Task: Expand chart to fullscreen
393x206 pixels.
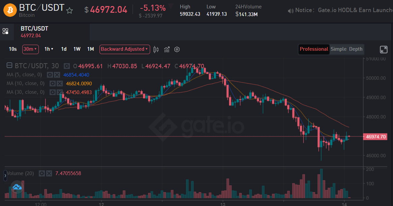Action: pos(384,49)
